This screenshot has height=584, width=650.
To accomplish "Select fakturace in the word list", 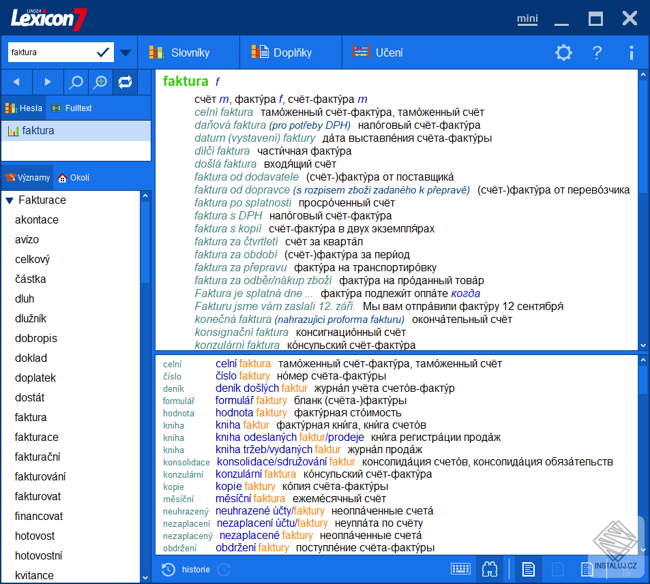I will [x=36, y=437].
